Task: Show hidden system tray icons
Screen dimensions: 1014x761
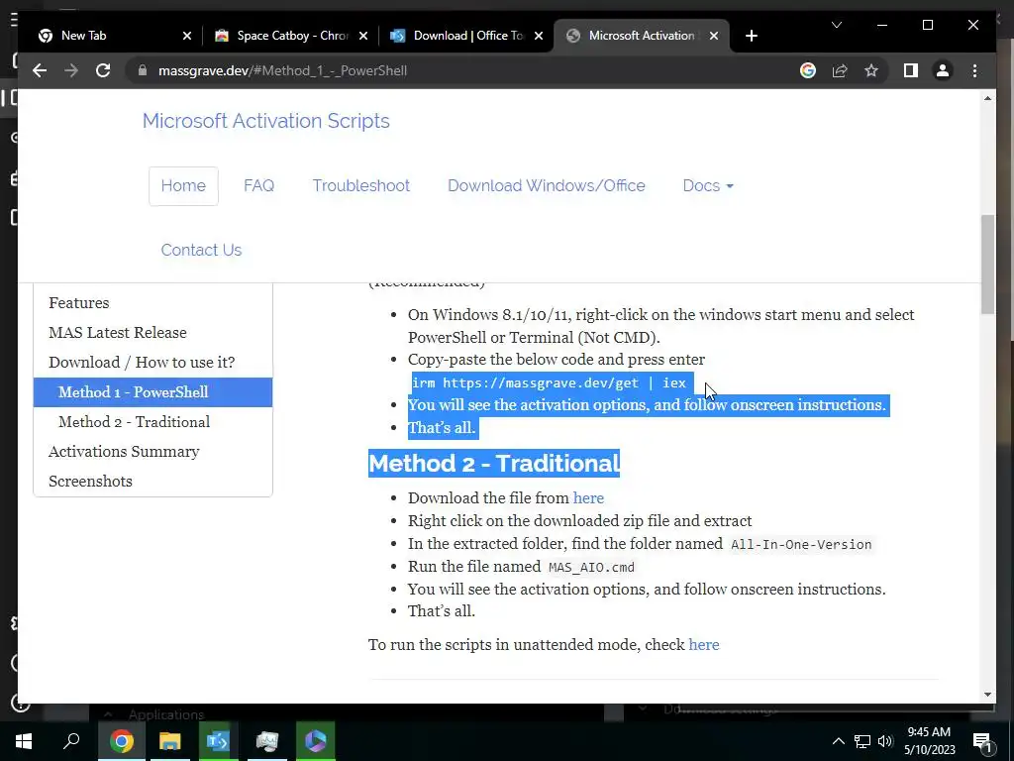Action: click(x=838, y=741)
